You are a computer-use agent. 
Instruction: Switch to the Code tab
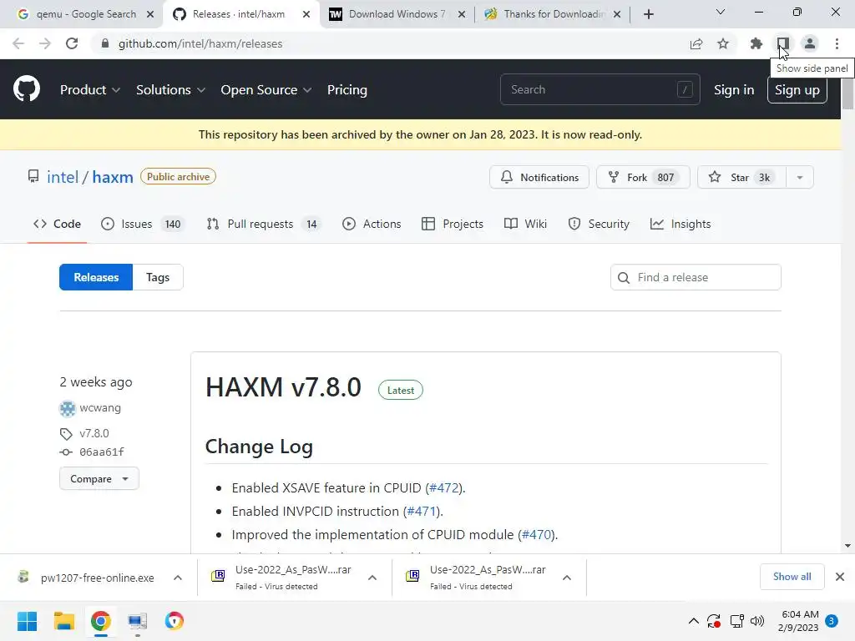tap(57, 224)
